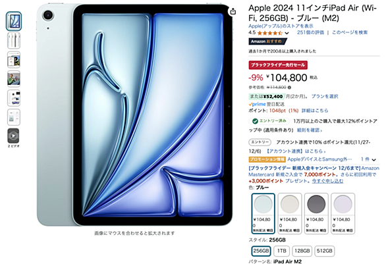Click the info icon beside reference price
386x264 pixels.
pos(290,88)
